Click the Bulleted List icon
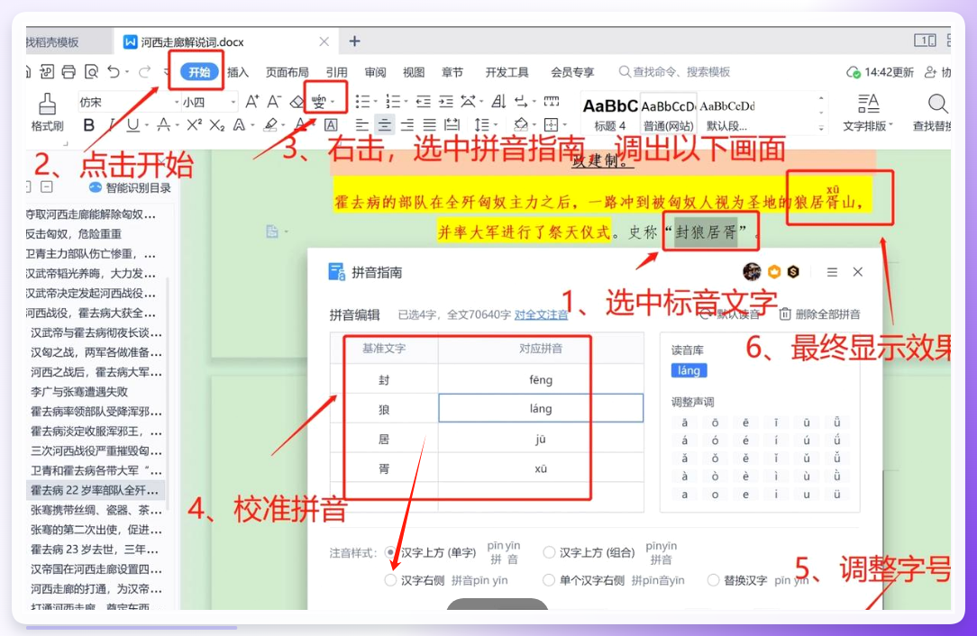 point(362,102)
